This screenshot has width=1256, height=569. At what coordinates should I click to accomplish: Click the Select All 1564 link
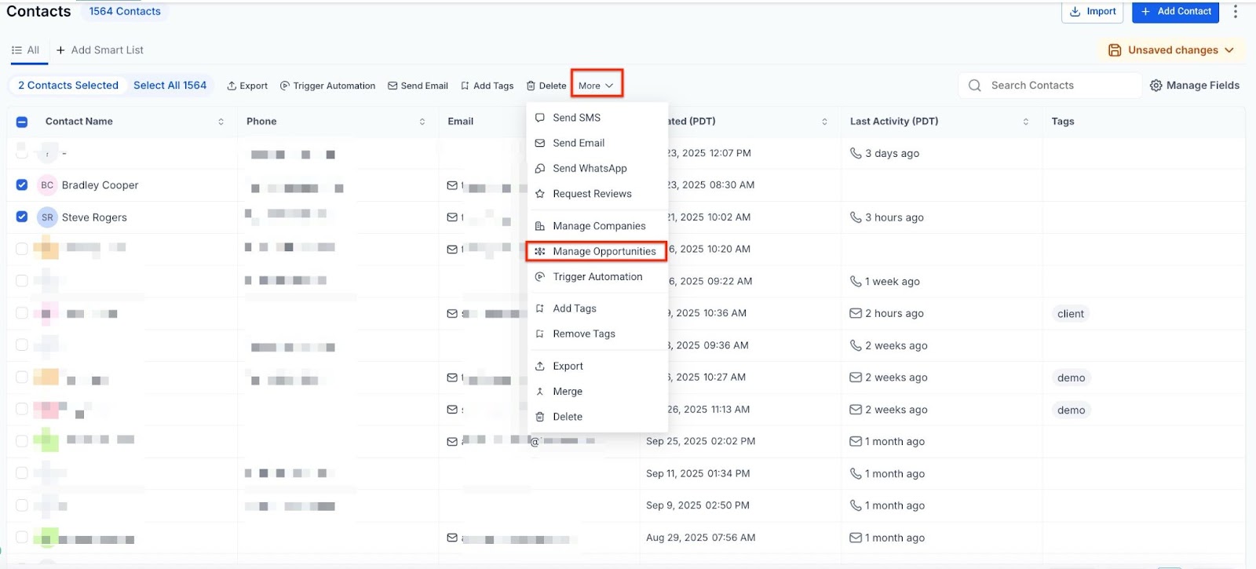point(170,86)
